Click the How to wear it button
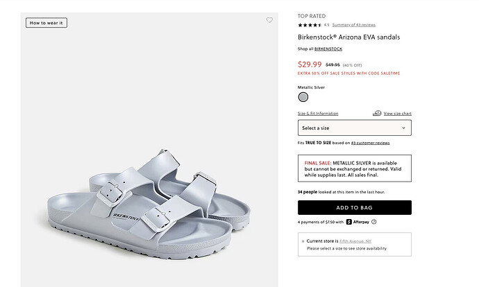Image resolution: width=479 pixels, height=287 pixels. click(47, 23)
